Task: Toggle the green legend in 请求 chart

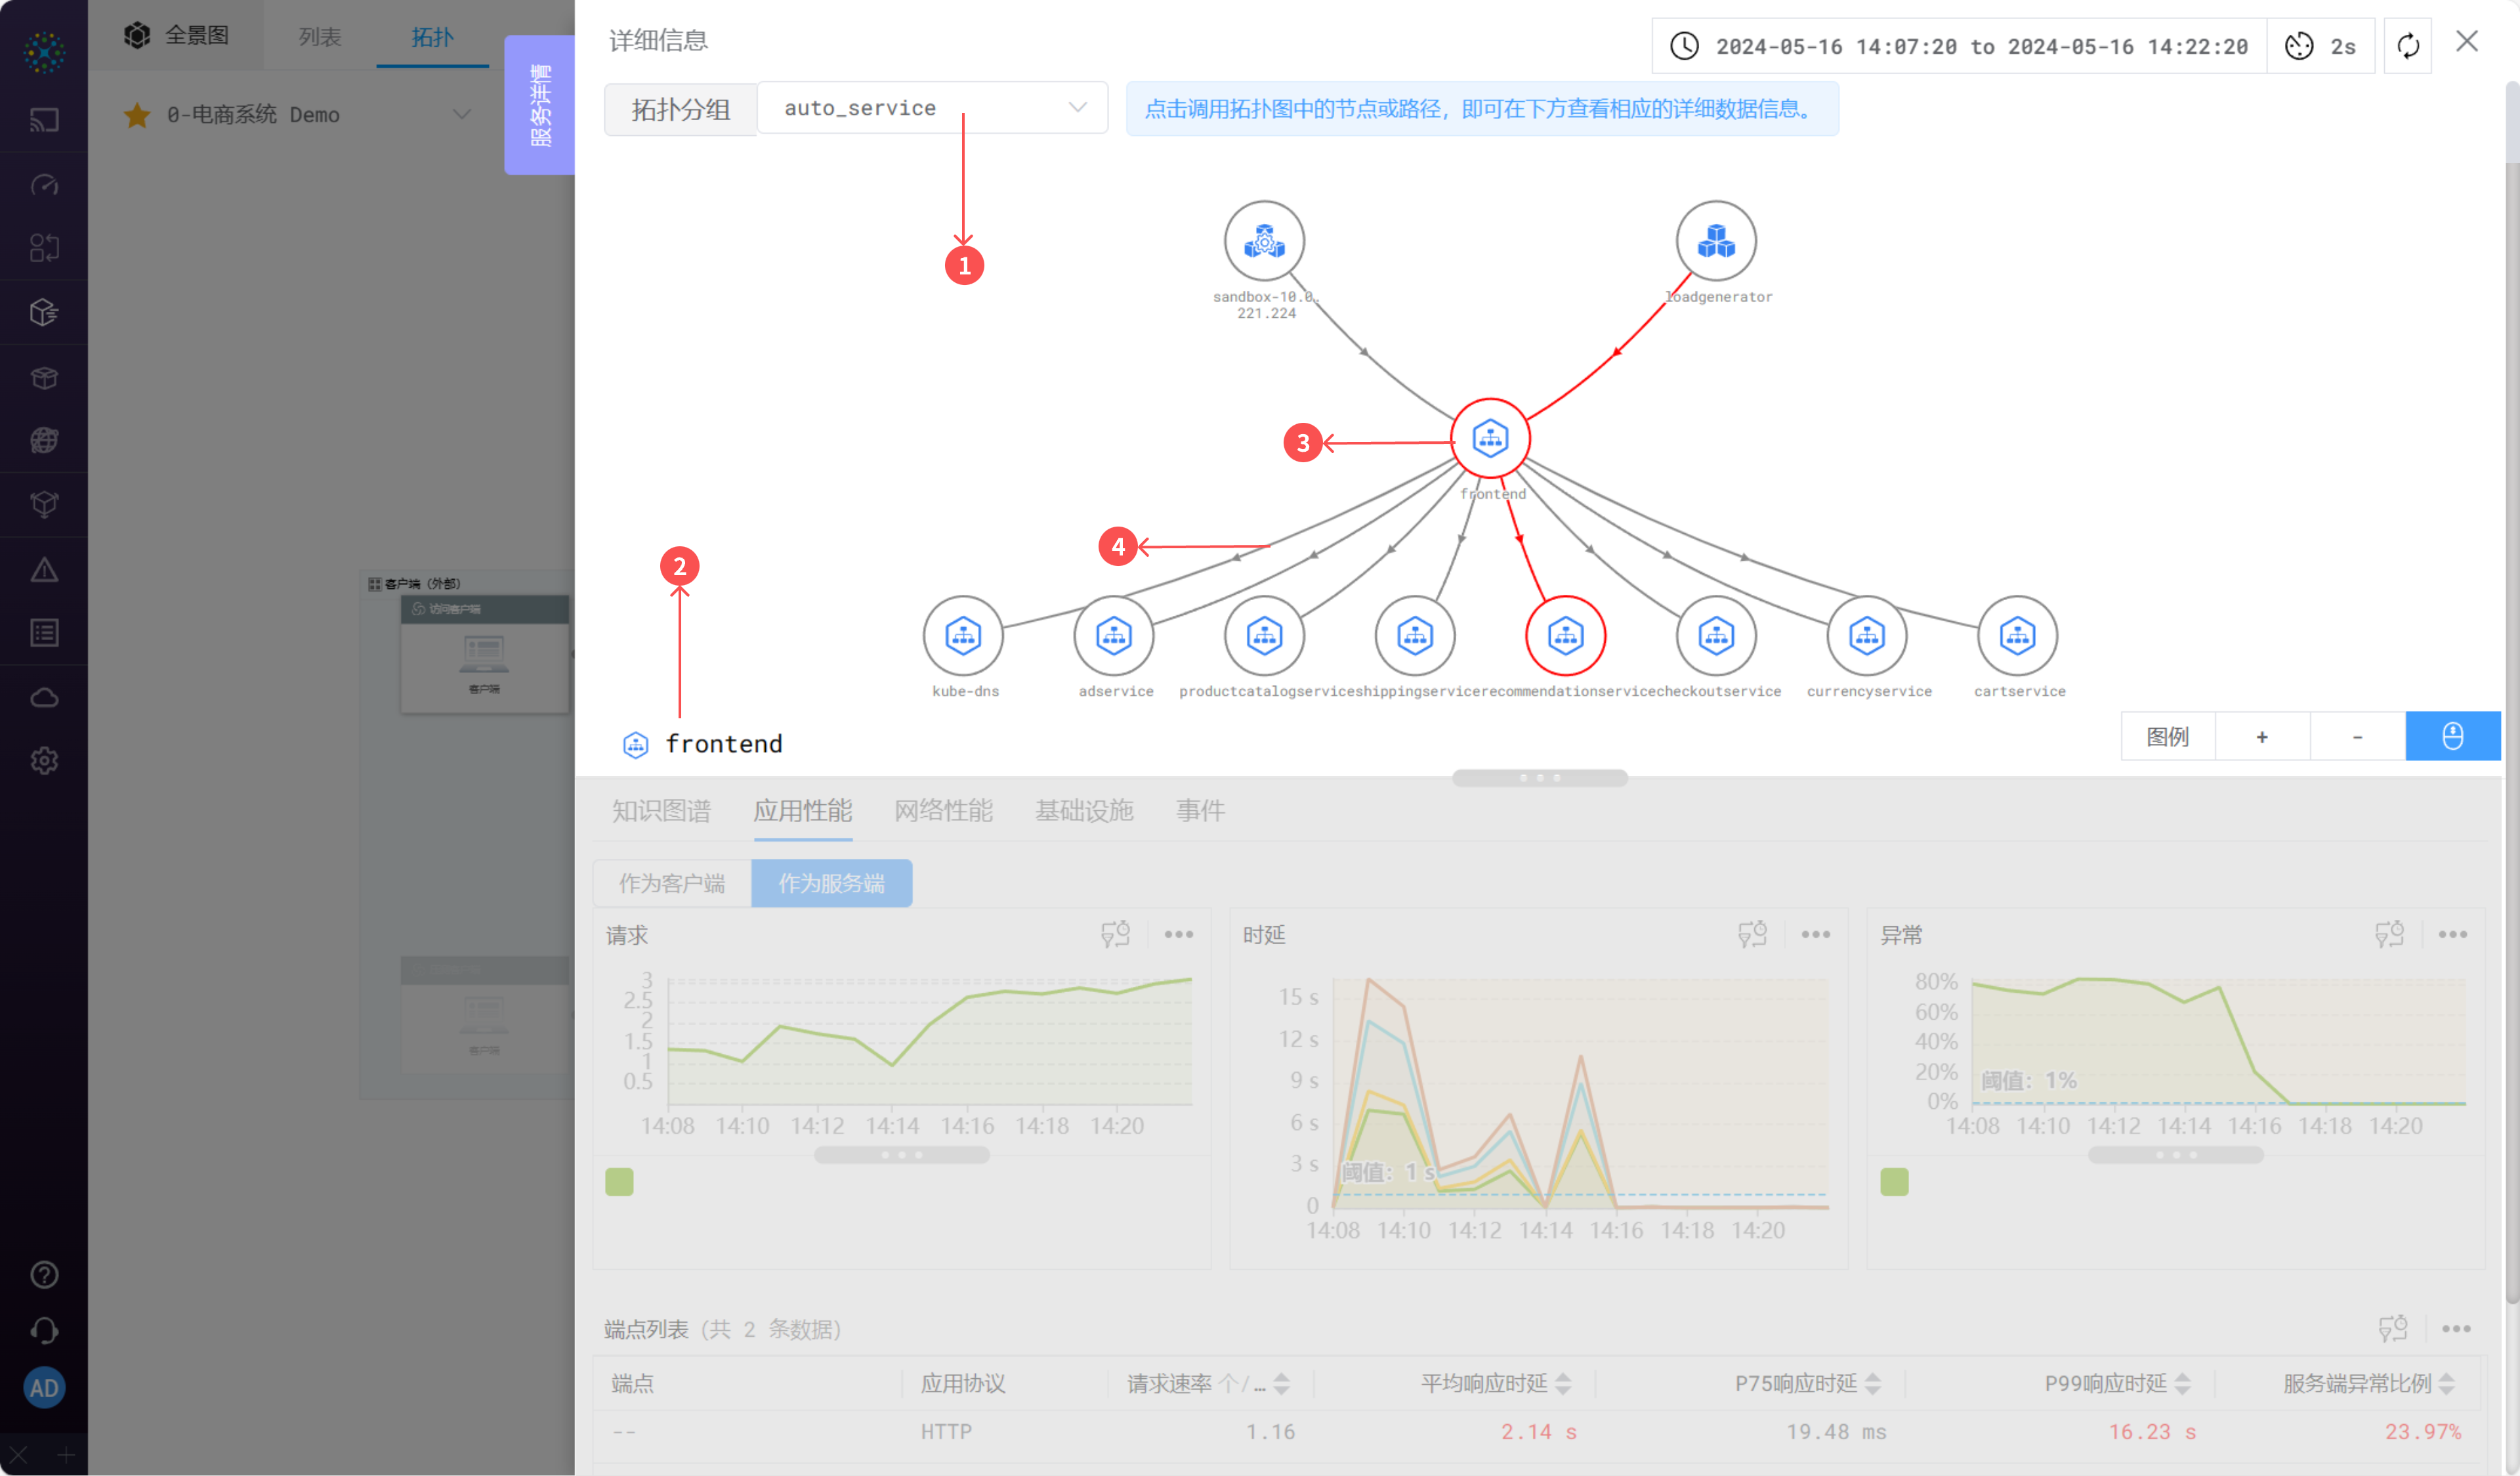Action: [x=619, y=1182]
